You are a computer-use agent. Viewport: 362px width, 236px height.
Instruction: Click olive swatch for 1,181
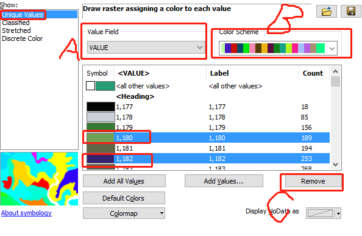coord(101,148)
